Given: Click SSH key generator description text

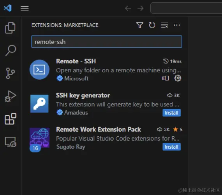Looking at the screenshot, I should pyautogui.click(x=118, y=104).
